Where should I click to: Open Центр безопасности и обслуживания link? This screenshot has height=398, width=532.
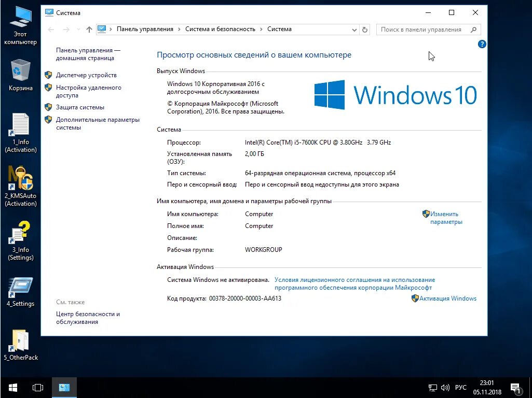pyautogui.click(x=88, y=318)
